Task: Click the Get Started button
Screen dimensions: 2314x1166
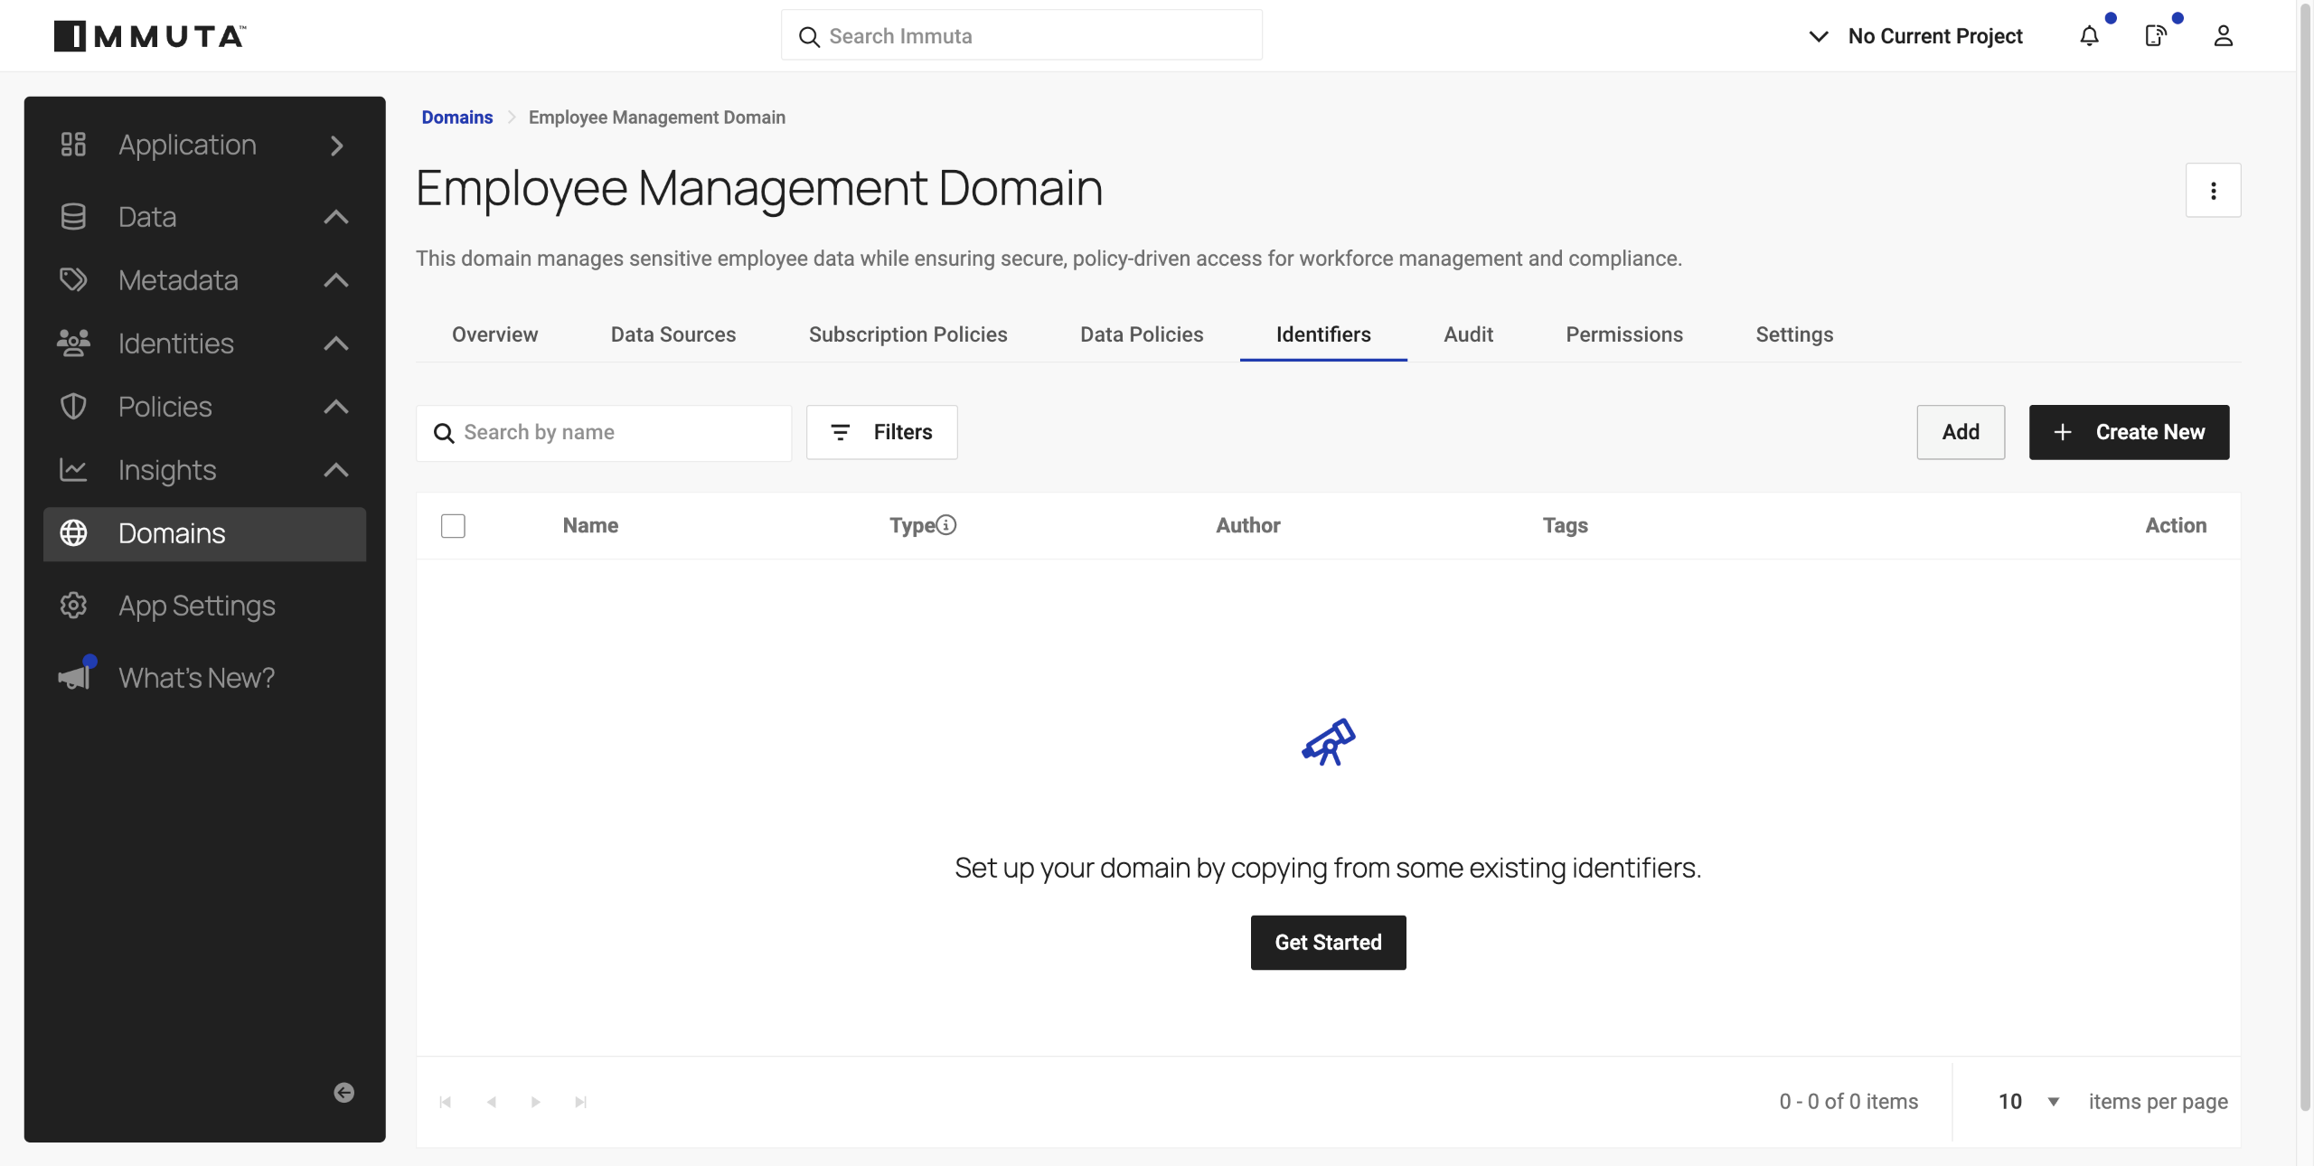Action: click(1328, 943)
